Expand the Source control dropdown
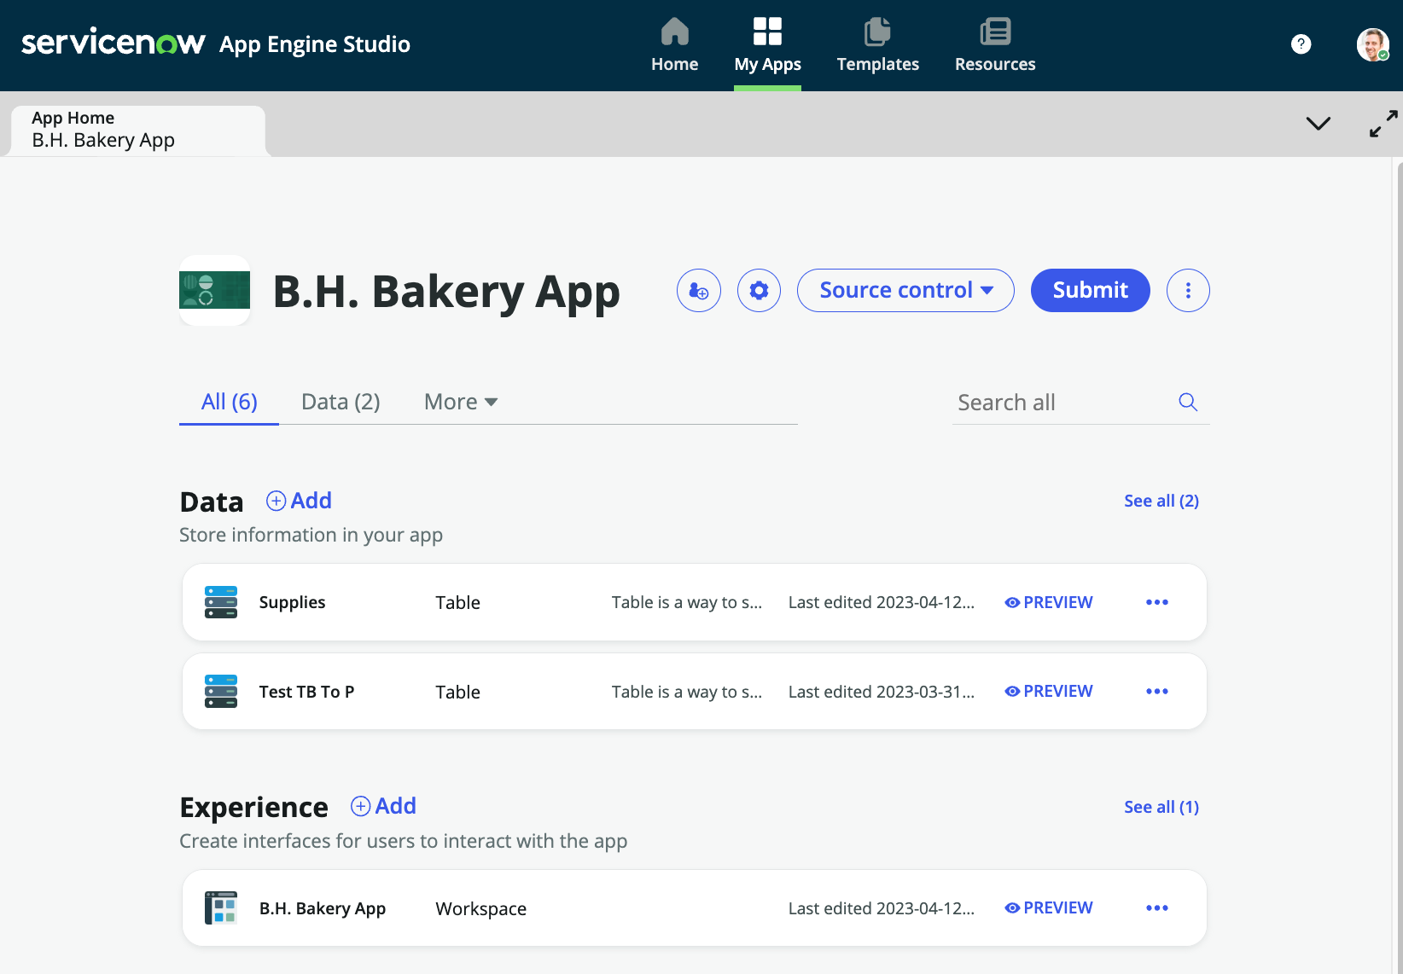Image resolution: width=1403 pixels, height=974 pixels. (x=905, y=291)
